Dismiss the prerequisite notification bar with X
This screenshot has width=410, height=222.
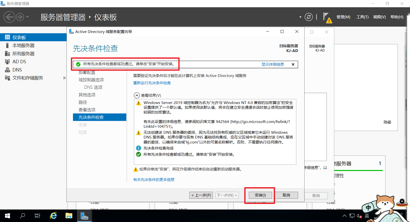click(x=293, y=64)
